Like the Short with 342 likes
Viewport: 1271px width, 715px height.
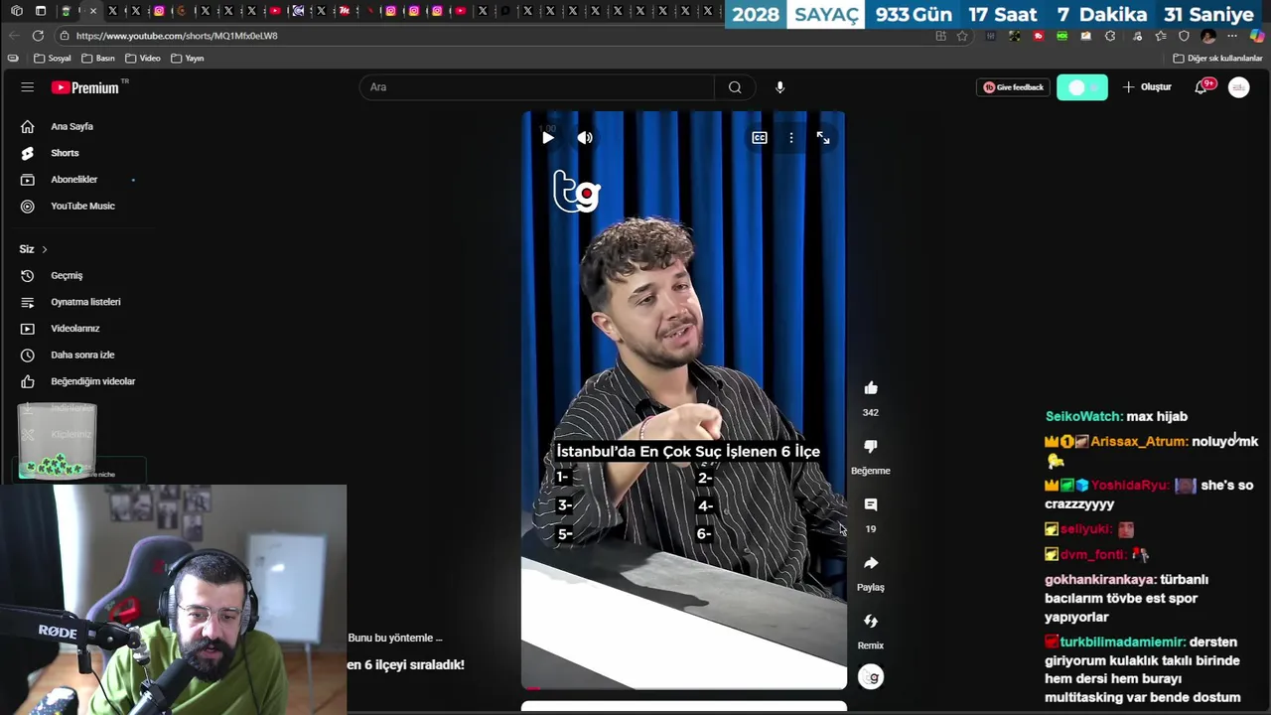click(x=871, y=387)
